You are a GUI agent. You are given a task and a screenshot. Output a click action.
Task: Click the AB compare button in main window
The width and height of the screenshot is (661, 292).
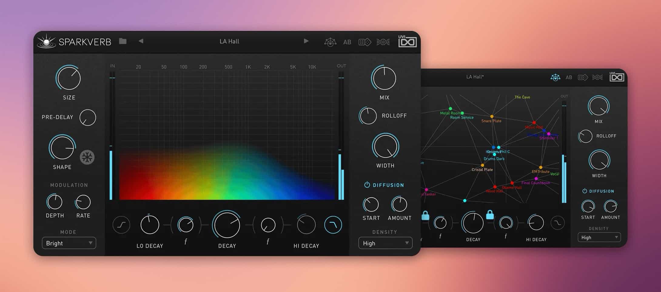click(x=347, y=42)
